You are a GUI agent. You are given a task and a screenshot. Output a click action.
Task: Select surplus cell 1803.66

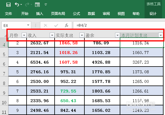point(102,91)
